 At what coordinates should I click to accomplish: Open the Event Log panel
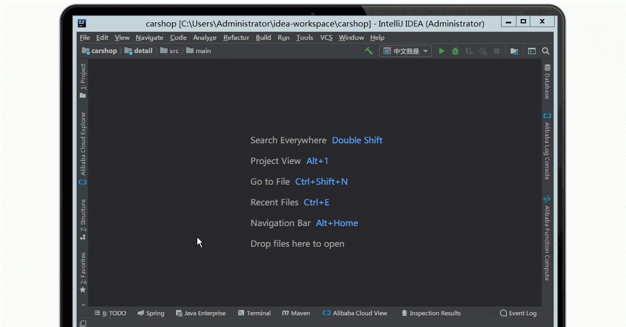tap(518, 313)
